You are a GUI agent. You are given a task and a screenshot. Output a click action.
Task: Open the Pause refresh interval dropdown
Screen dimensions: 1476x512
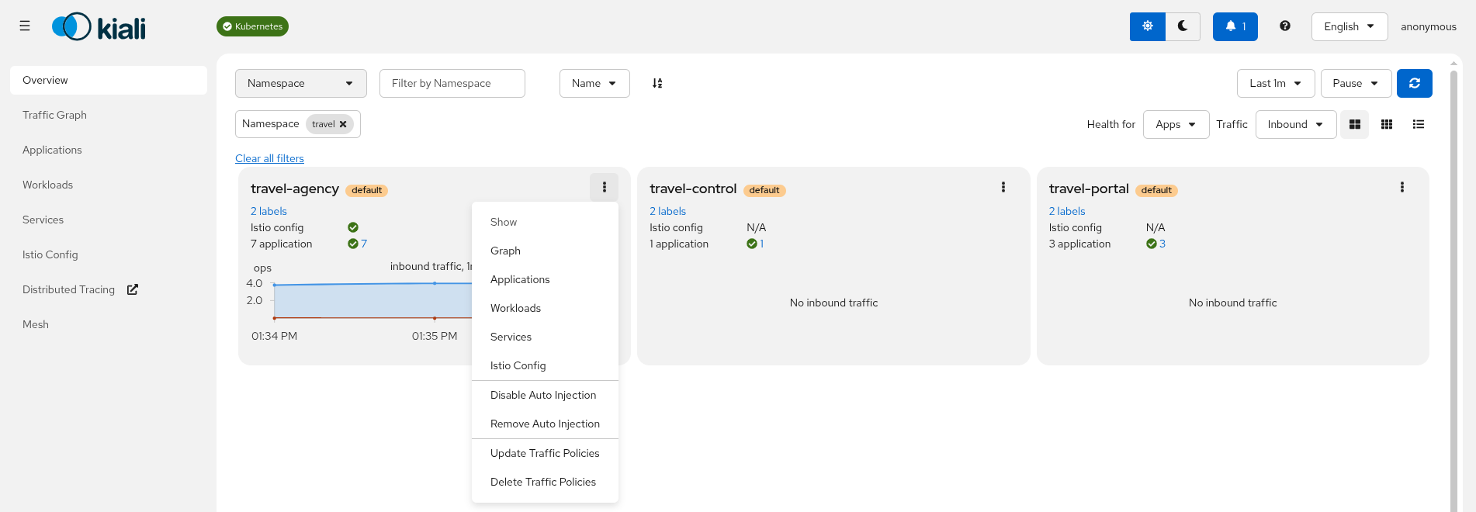1356,83
